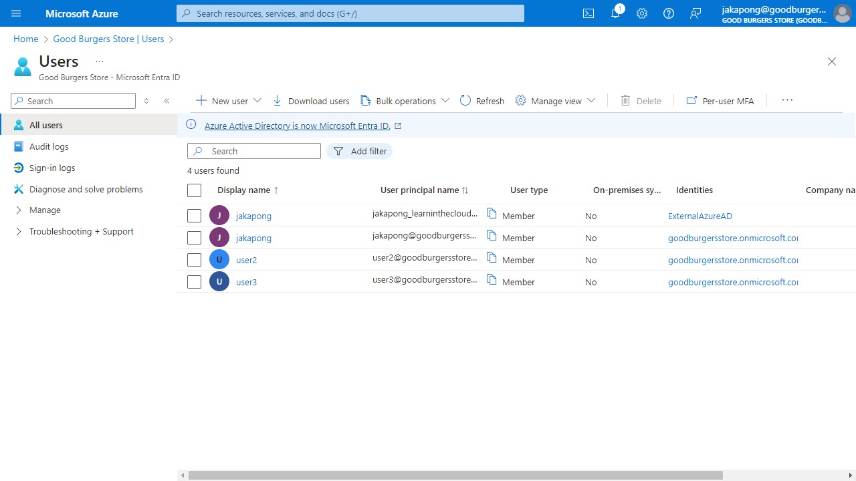Screen dimensions: 856x481
Task: Switch to Audit logs in the sidebar
Action: click(49, 146)
